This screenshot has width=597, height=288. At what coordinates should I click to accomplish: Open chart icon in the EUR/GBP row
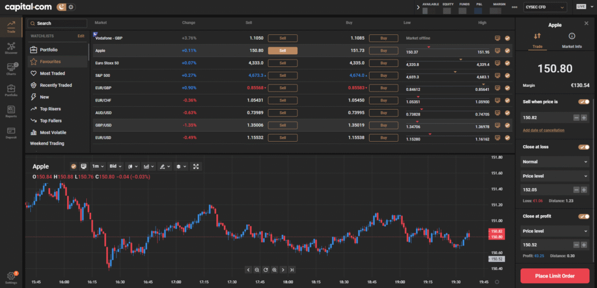(497, 88)
